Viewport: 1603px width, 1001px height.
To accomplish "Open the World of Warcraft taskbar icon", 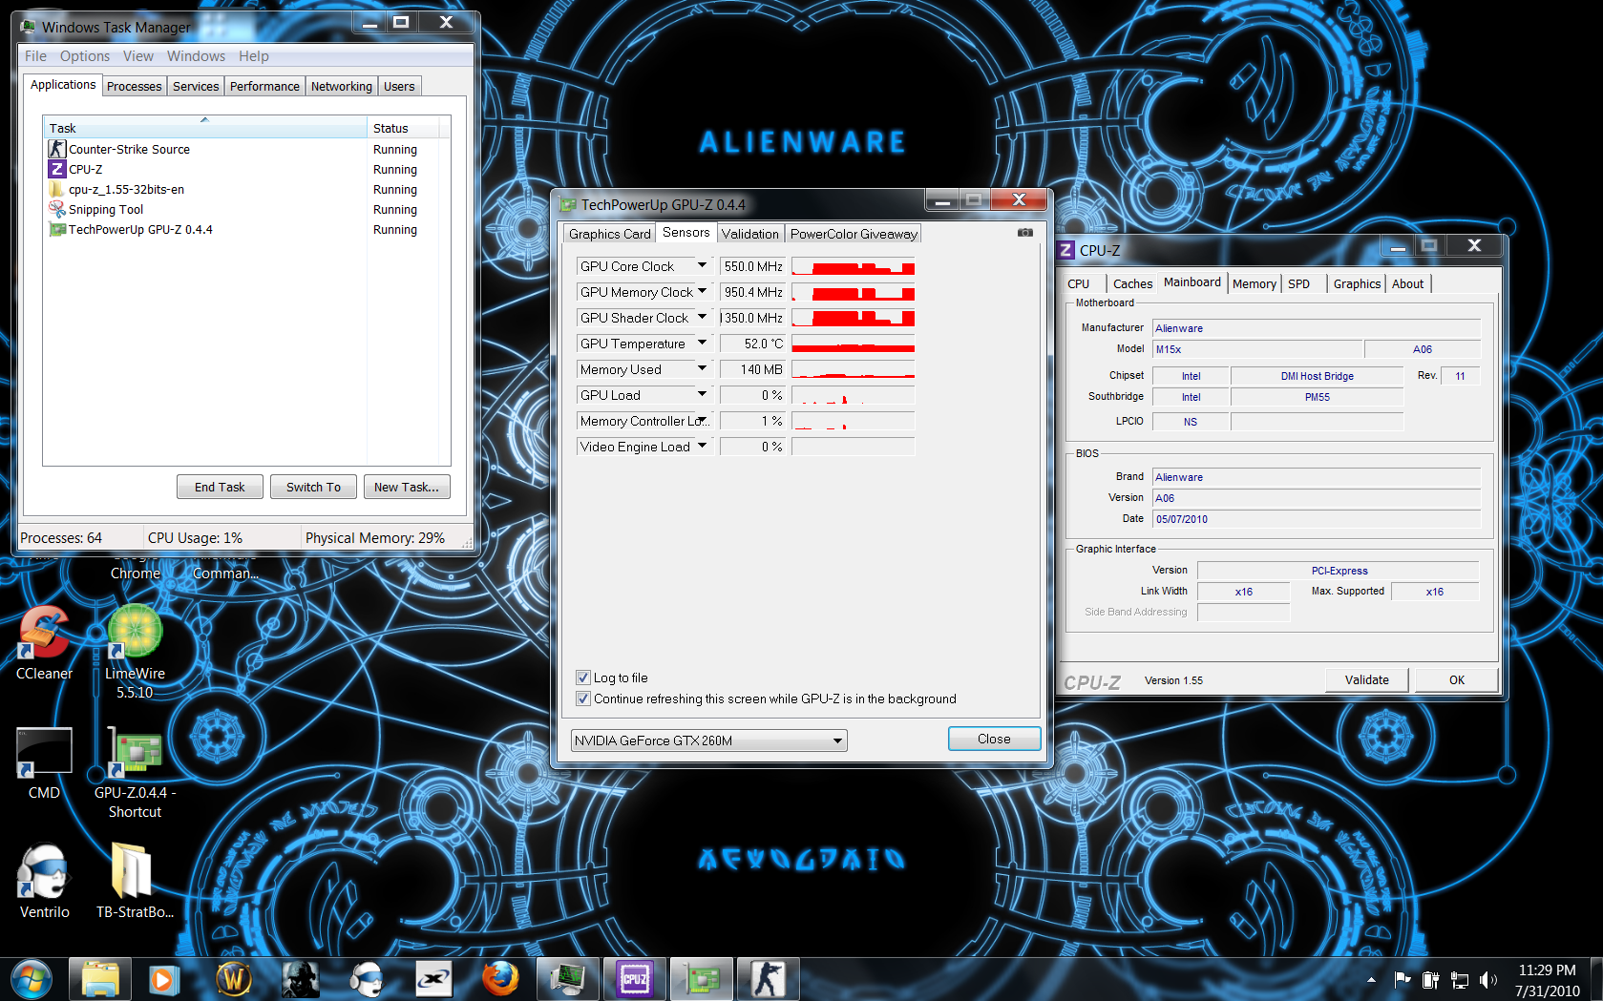I will pos(234,979).
